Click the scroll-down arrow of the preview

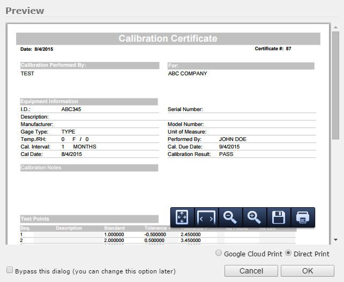coord(335,240)
